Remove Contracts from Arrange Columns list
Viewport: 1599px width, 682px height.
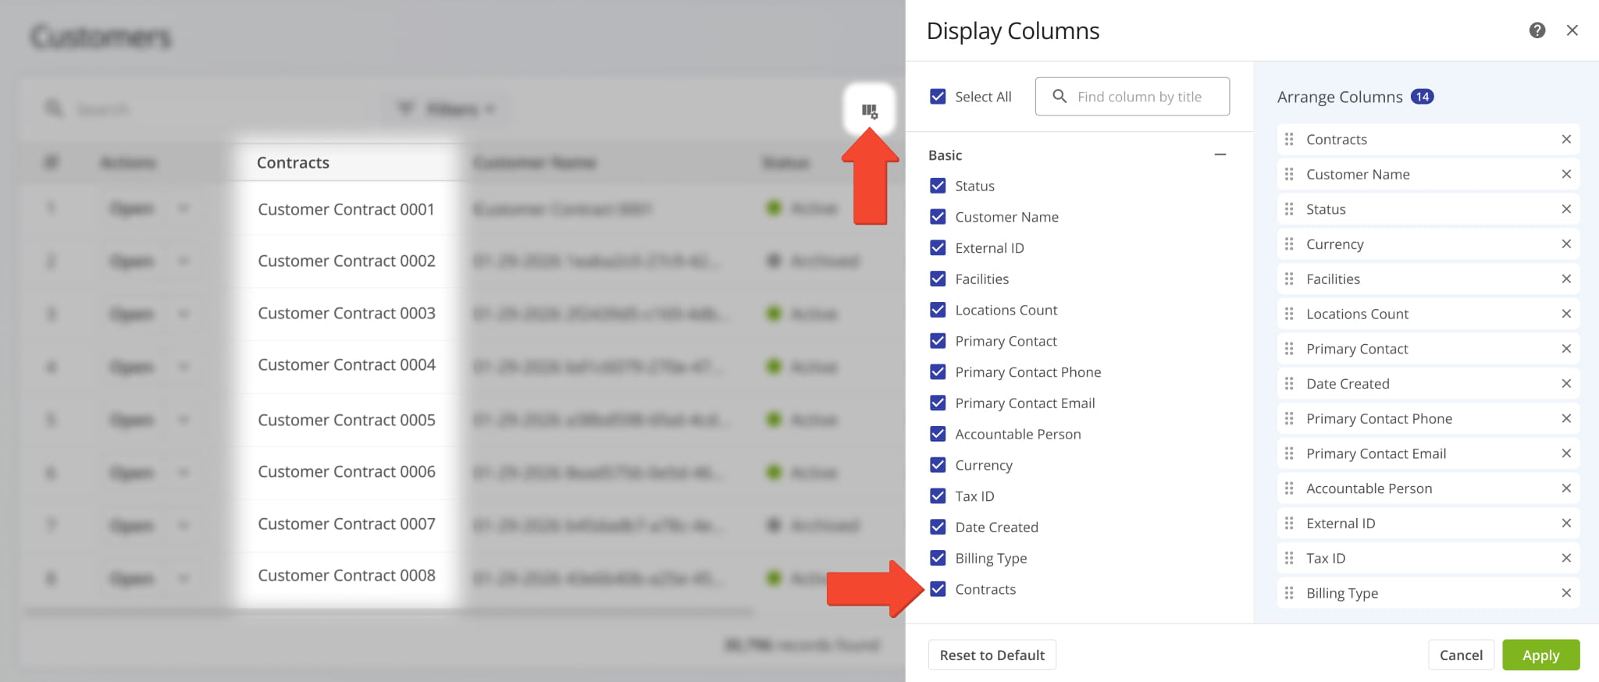coord(1565,140)
